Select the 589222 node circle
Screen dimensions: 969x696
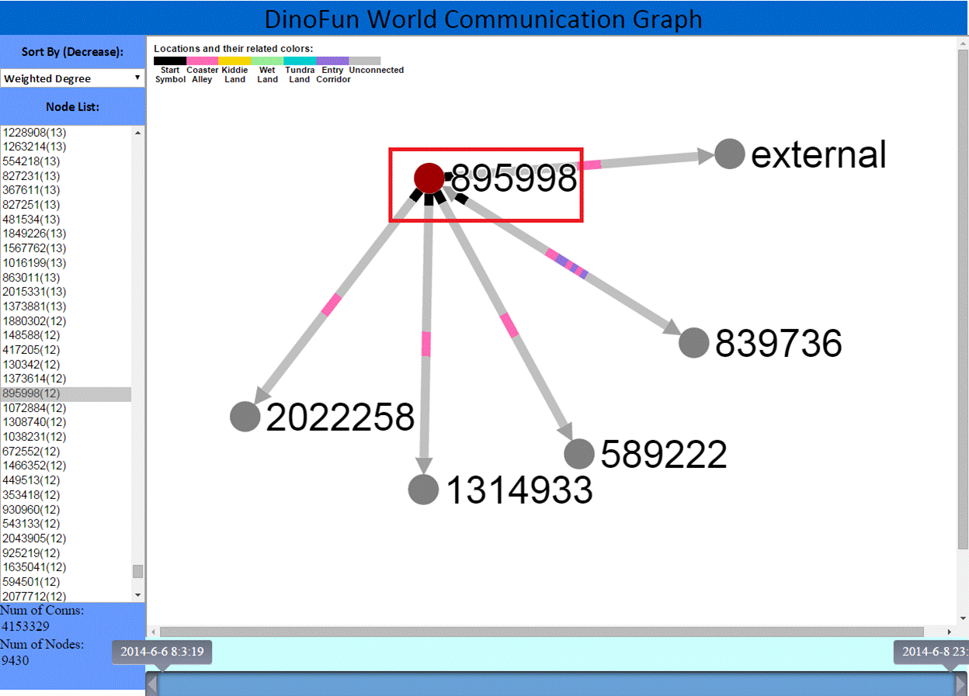click(x=578, y=454)
